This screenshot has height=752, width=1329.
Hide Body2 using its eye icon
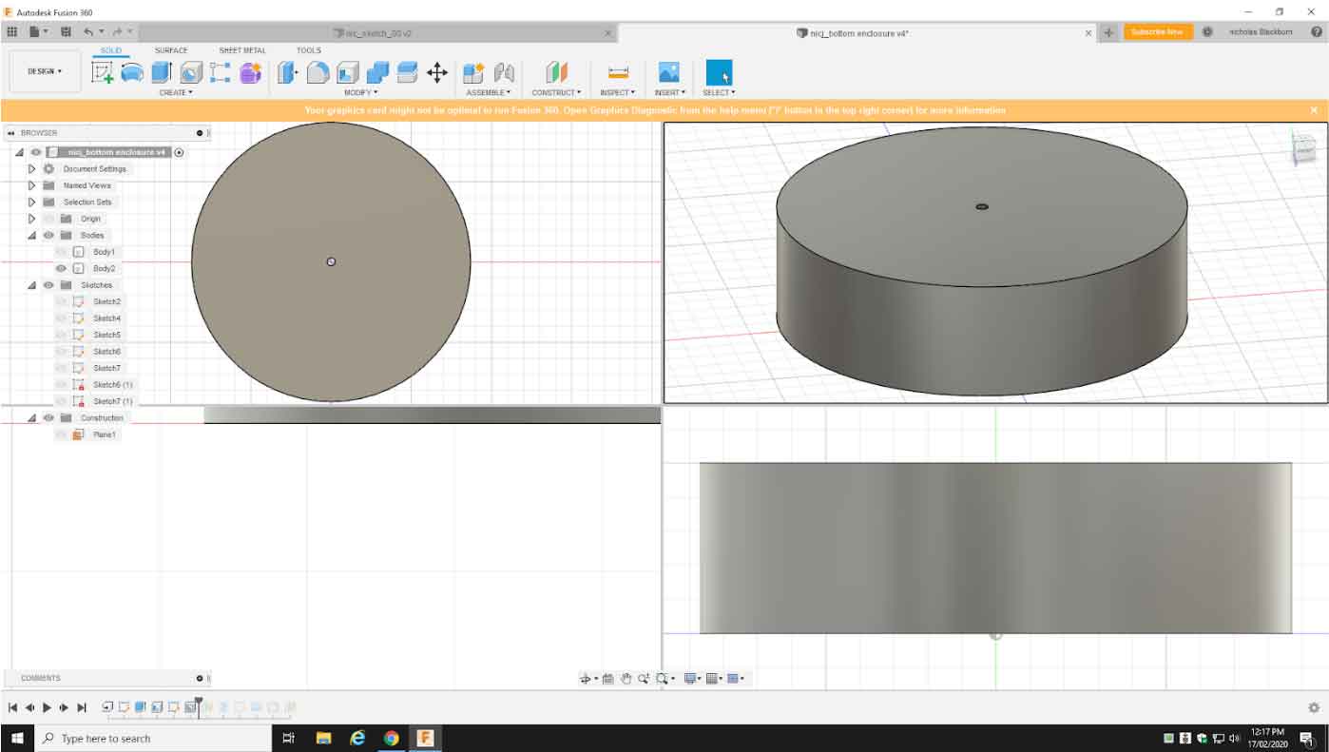pyautogui.click(x=61, y=269)
